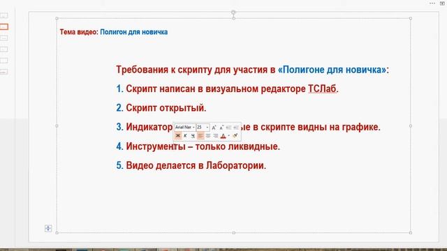
Task: Decrease list indent level icon
Action: click(228, 128)
